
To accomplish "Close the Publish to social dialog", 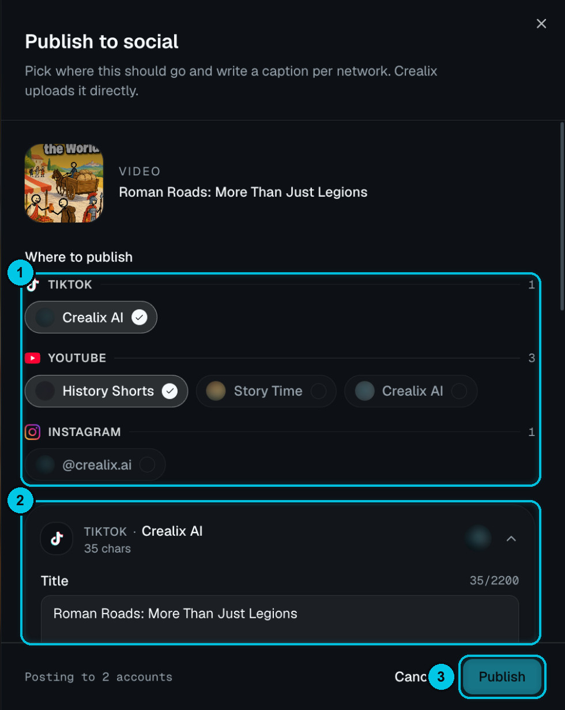I will (541, 24).
